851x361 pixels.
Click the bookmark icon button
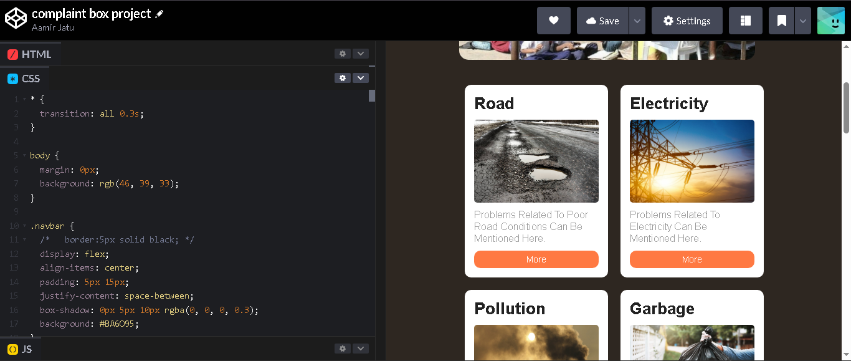[x=782, y=21]
